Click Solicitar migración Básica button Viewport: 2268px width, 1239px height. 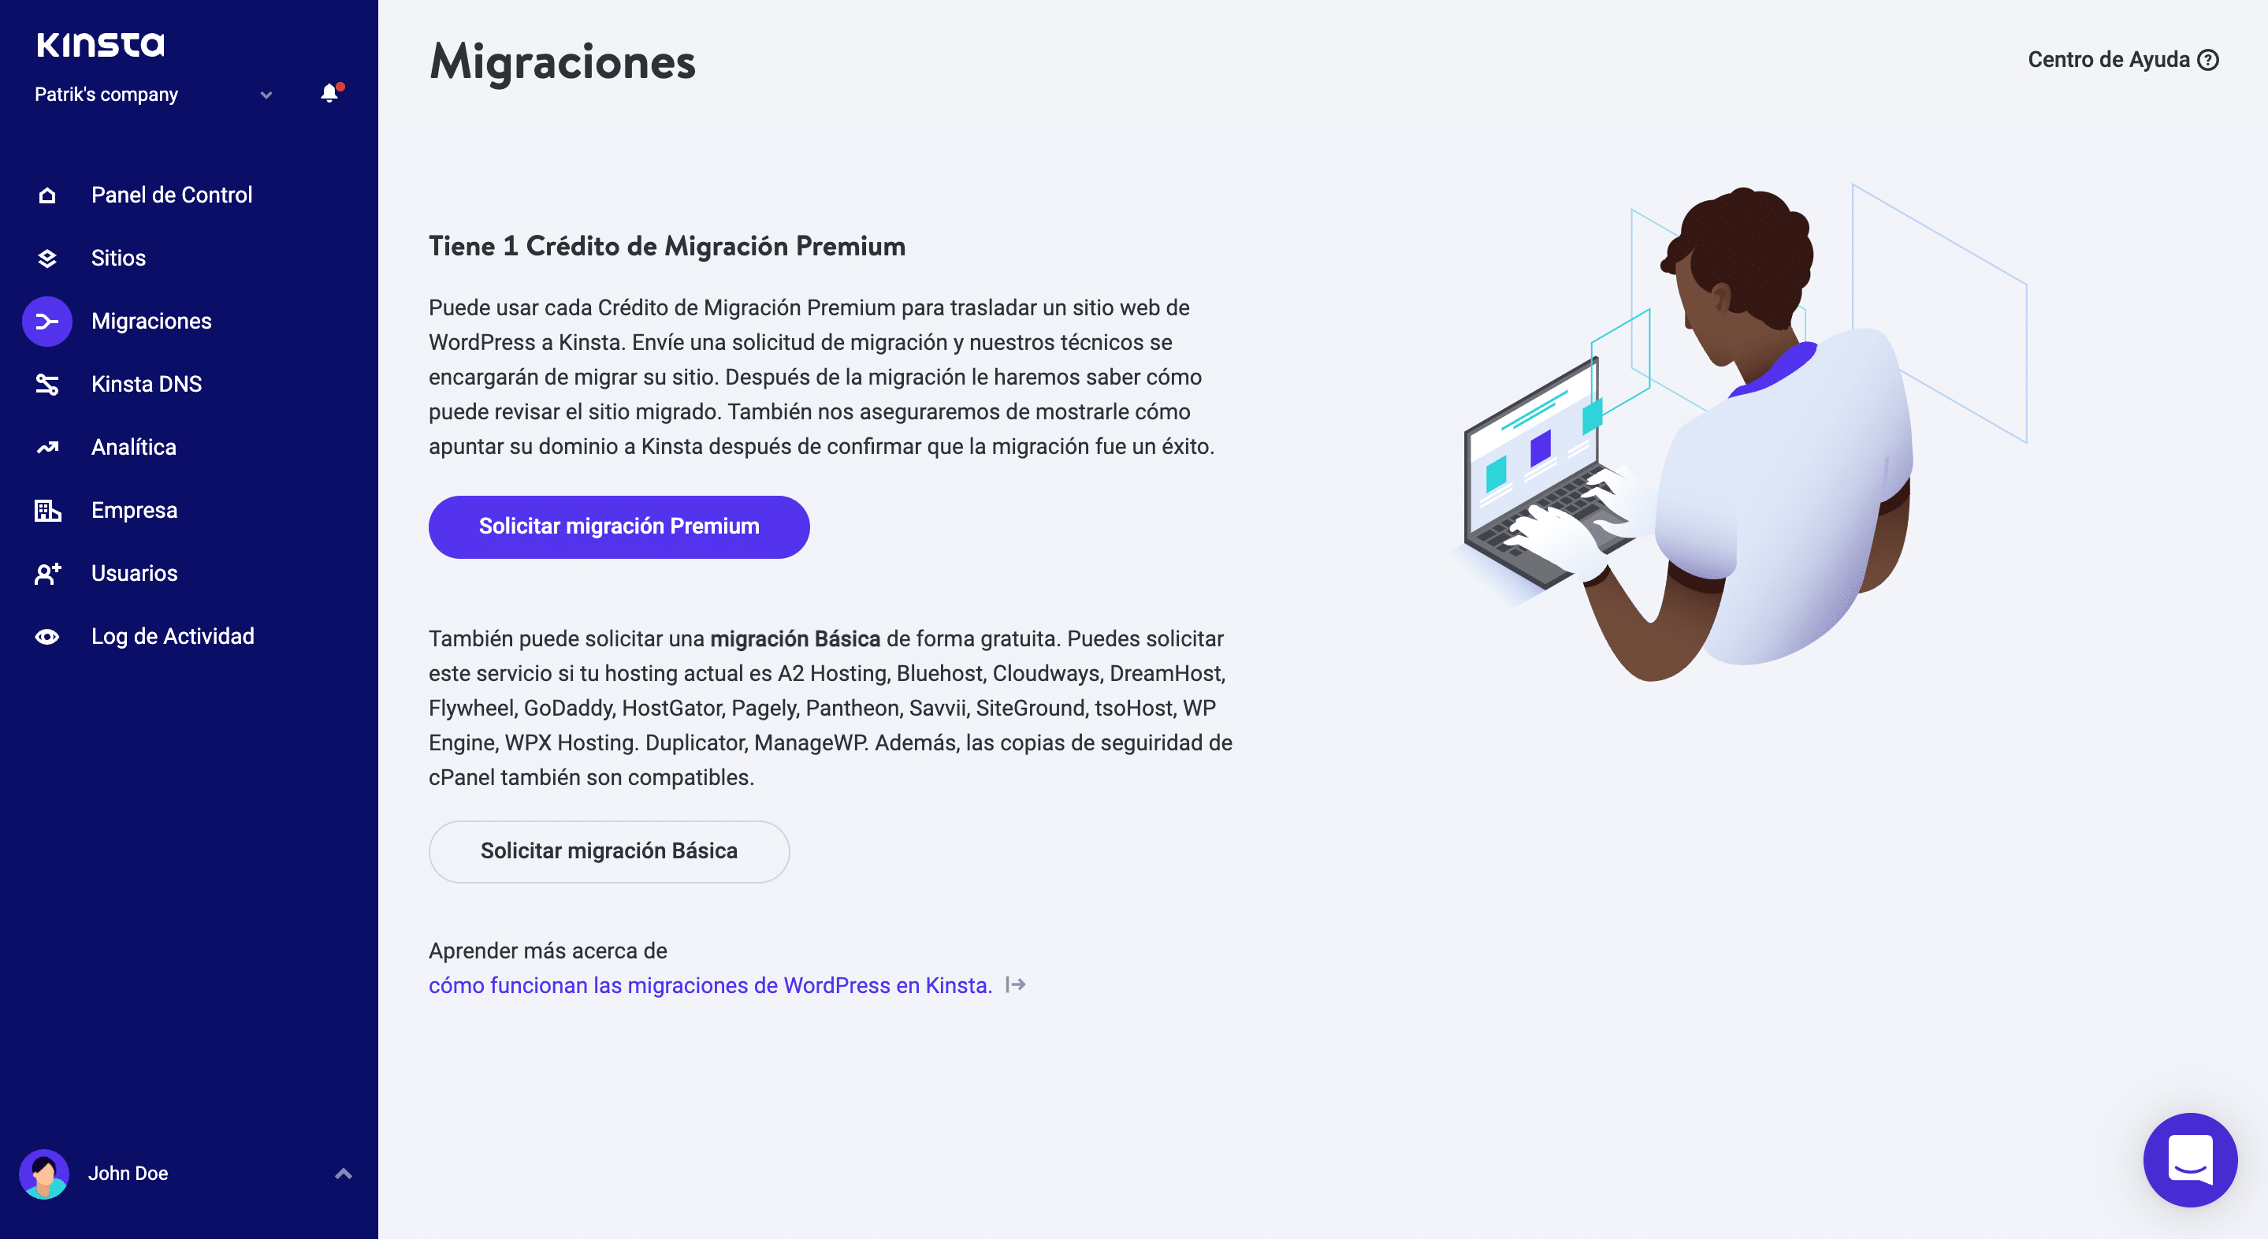[x=607, y=850]
